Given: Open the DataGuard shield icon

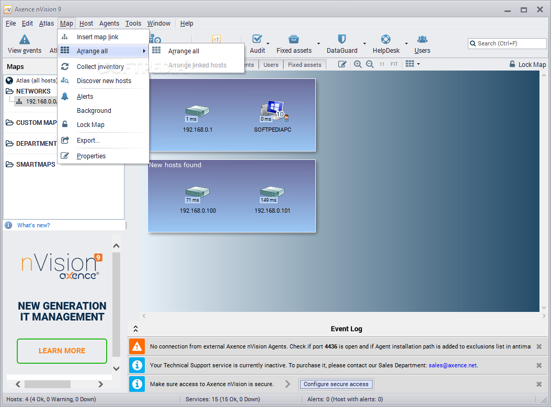Looking at the screenshot, I should [x=341, y=39].
